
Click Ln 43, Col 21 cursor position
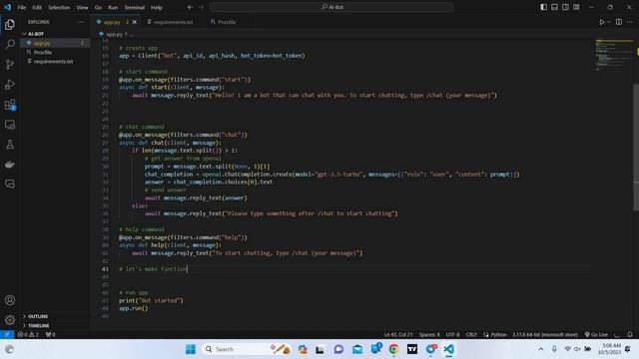click(x=398, y=335)
